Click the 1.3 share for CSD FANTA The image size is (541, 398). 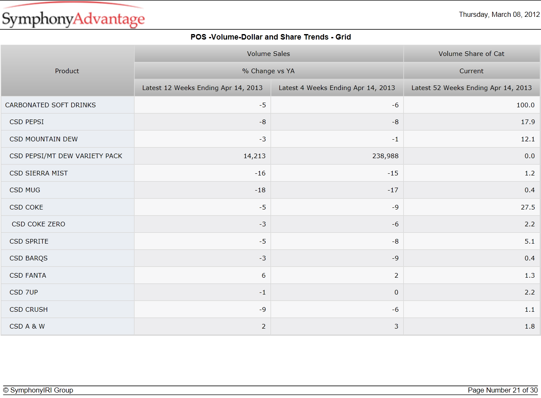530,275
